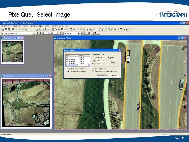Click the Overview window title icon

point(2,38)
